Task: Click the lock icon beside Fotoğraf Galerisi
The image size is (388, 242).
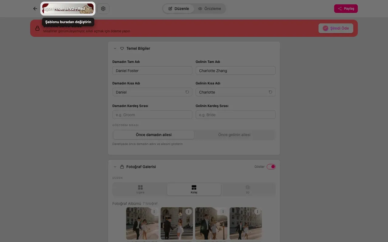Action: [x=122, y=167]
